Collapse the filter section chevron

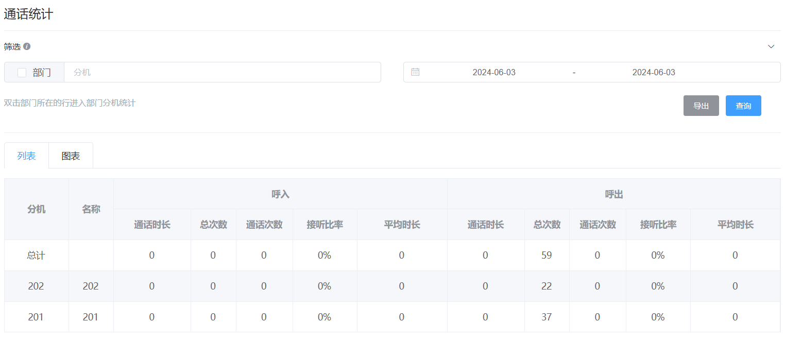(x=771, y=46)
